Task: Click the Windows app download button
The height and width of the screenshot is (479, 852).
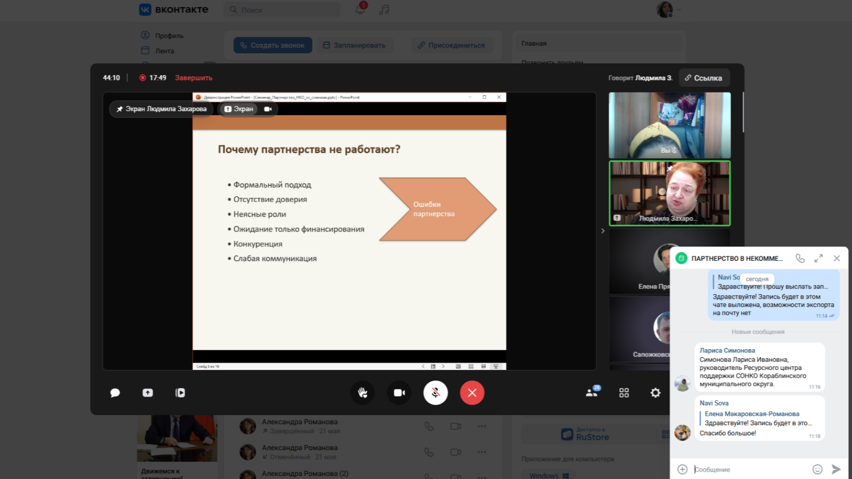Action: (x=550, y=475)
